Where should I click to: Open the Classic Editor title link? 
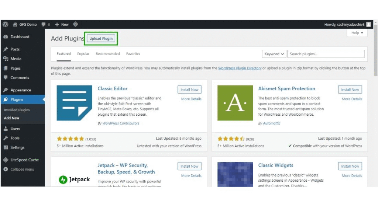[112, 88]
